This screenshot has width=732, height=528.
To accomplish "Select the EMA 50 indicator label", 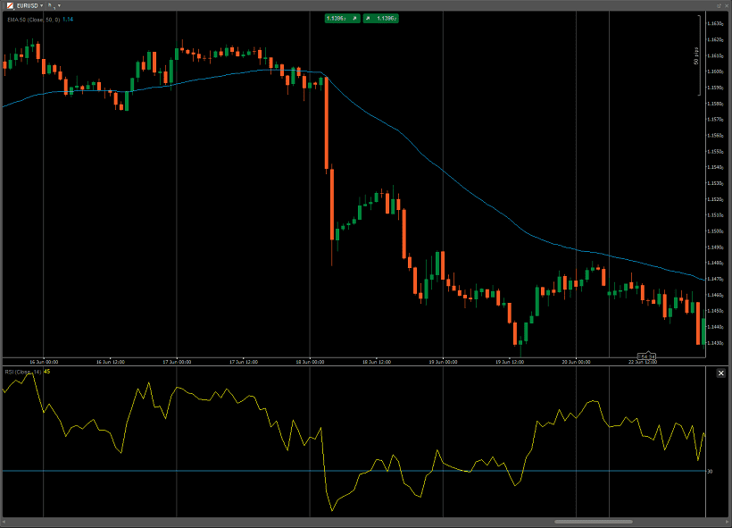I will point(34,20).
